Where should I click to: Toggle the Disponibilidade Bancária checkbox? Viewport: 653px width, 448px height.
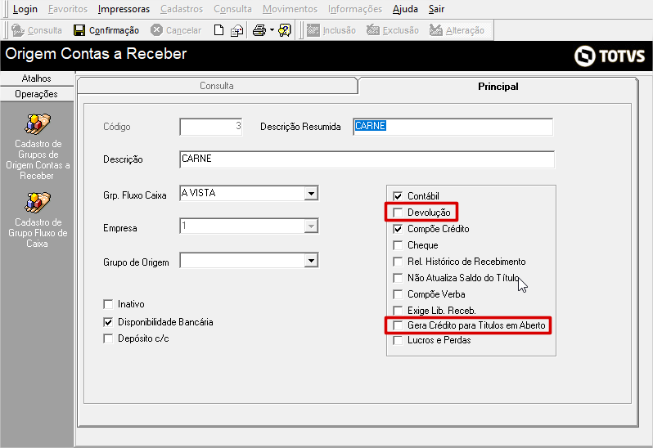[x=108, y=322]
